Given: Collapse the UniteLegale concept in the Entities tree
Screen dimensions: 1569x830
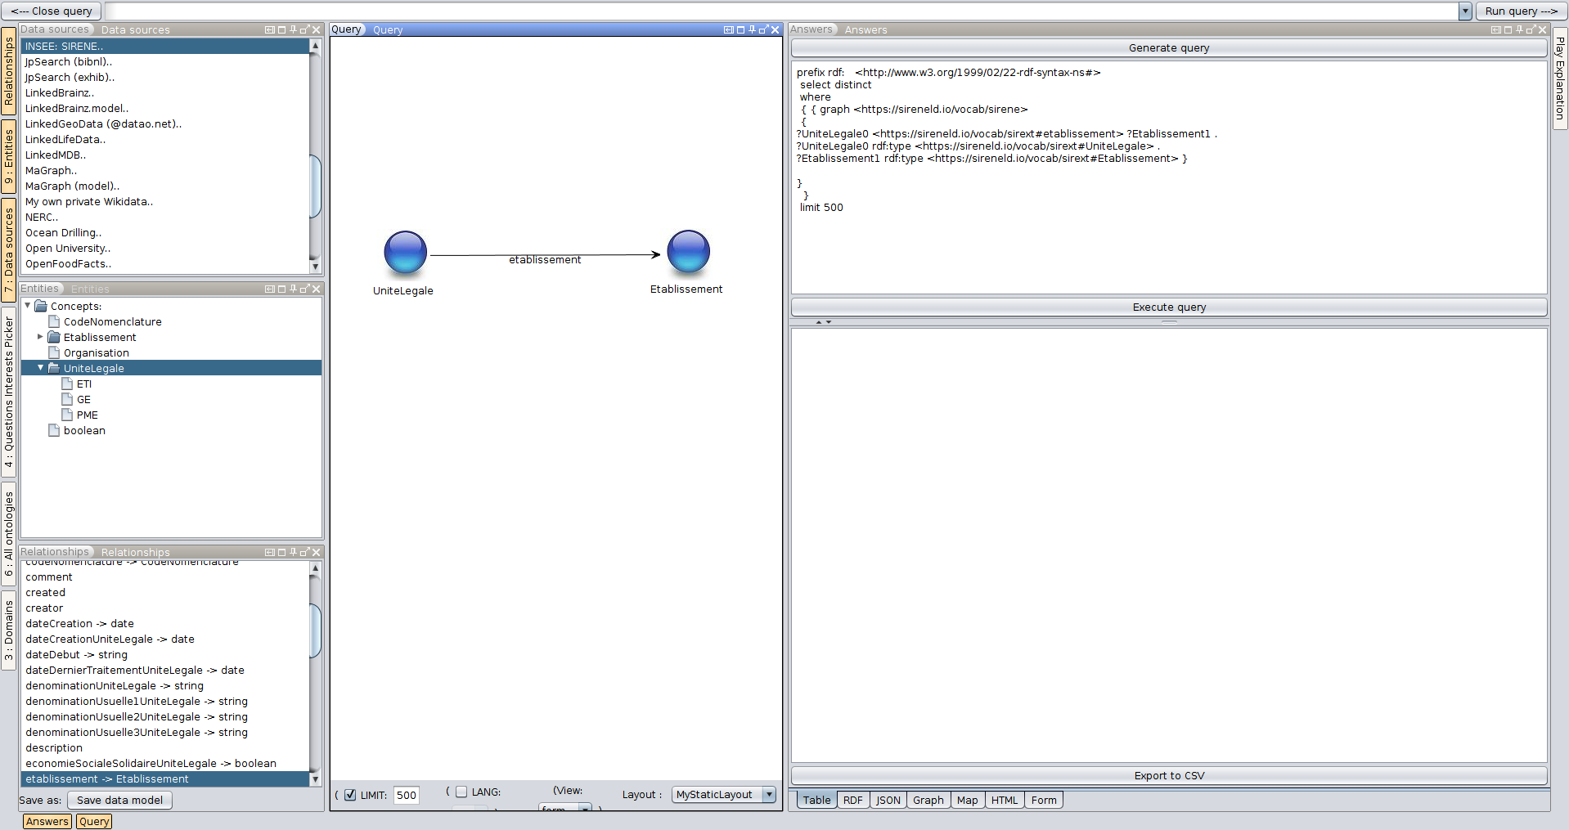Looking at the screenshot, I should pos(39,368).
